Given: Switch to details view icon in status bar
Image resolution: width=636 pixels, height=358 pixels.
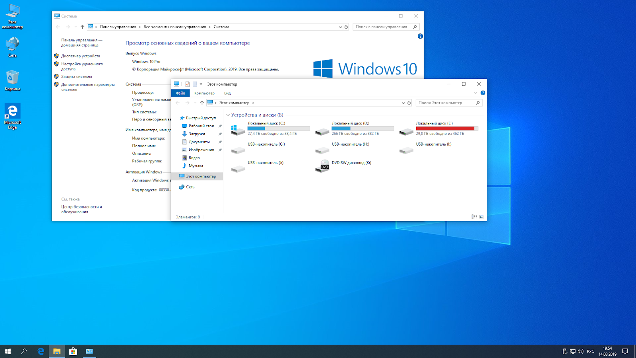Looking at the screenshot, I should click(474, 217).
